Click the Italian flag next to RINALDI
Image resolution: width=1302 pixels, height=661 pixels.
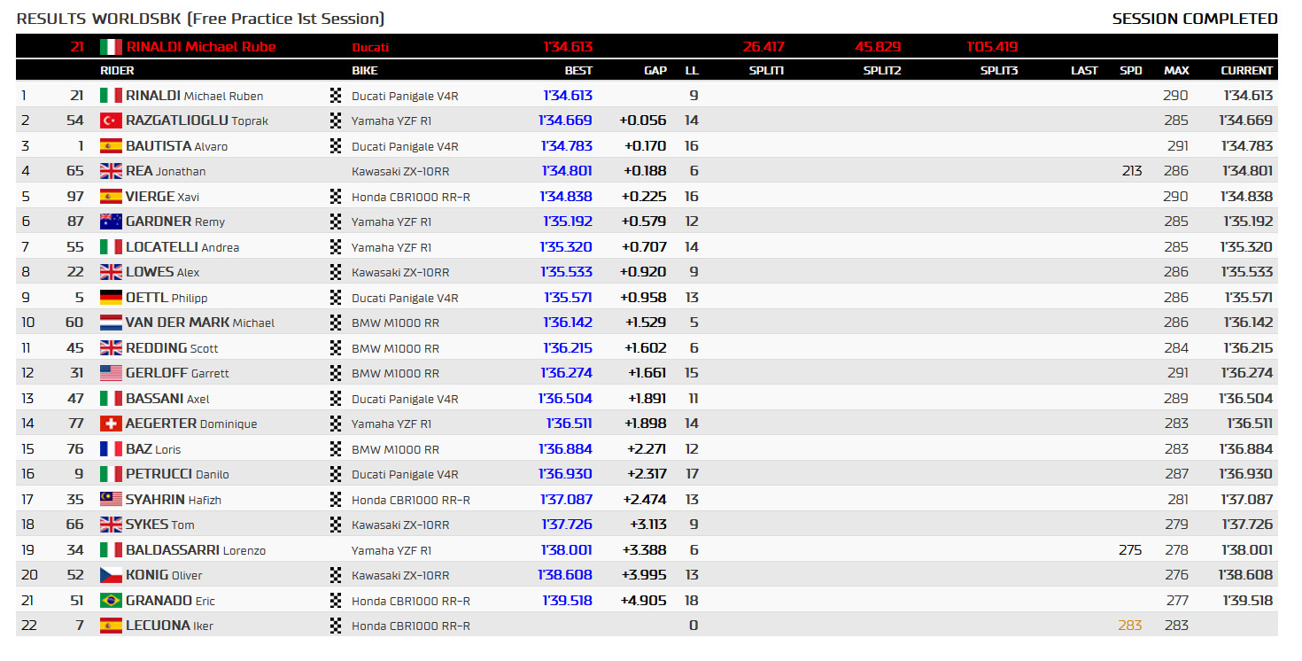click(x=111, y=96)
